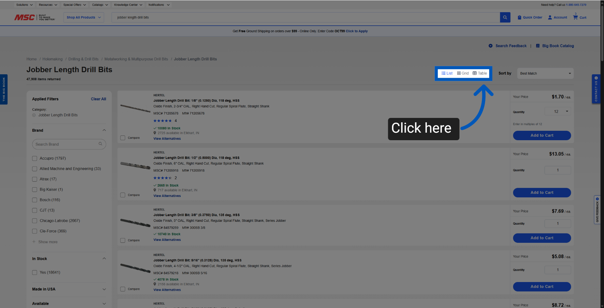
Task: Click the 1/2" drill bit product image
Action: [135, 165]
